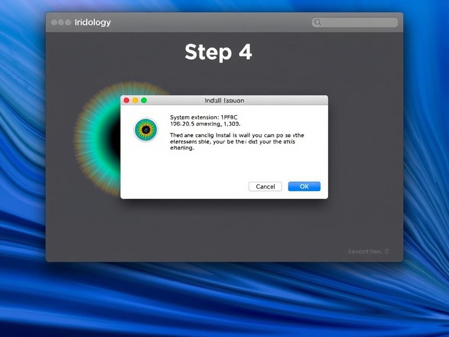
Task: Minimize the dialog using the yellow button
Action: 135,100
